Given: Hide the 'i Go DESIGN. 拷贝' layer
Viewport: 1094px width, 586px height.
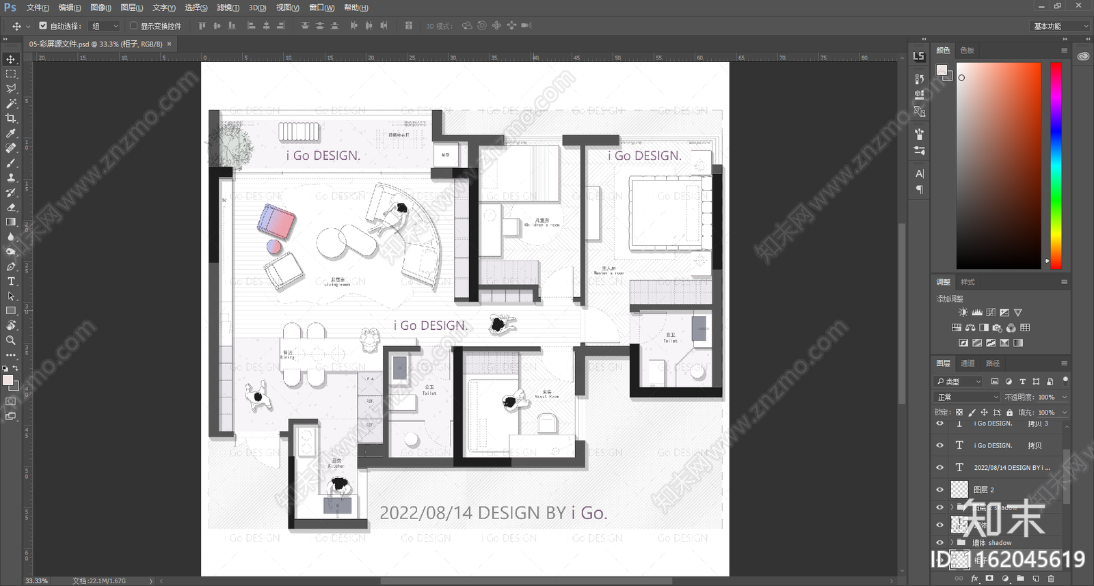Looking at the screenshot, I should pyautogui.click(x=939, y=445).
